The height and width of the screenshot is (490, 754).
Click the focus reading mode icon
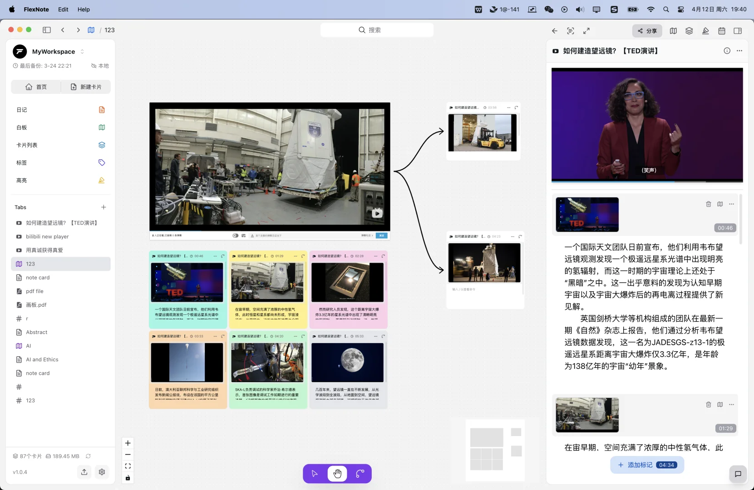[571, 31]
